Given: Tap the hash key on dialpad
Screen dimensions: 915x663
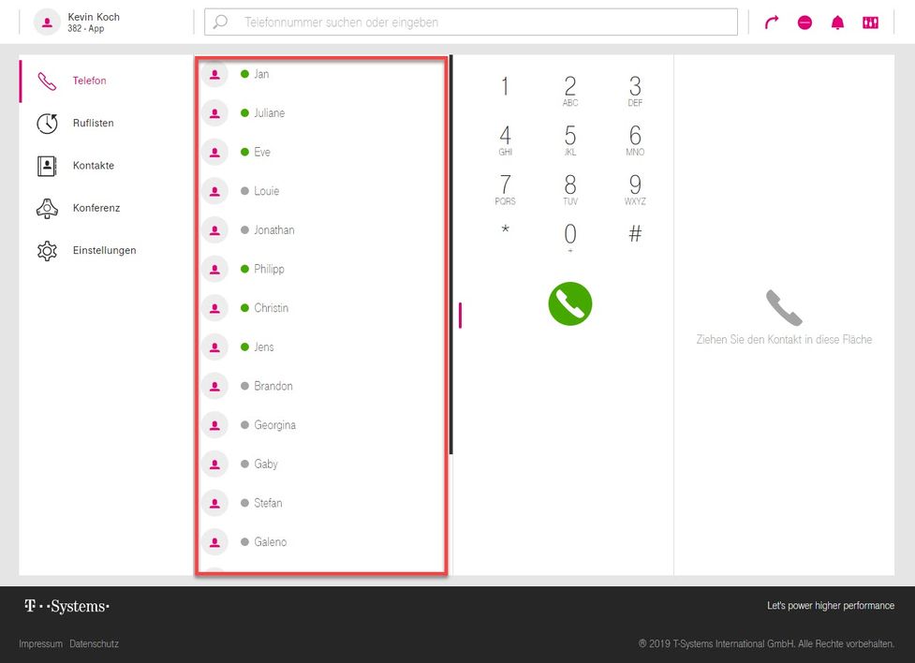Looking at the screenshot, I should tap(635, 233).
